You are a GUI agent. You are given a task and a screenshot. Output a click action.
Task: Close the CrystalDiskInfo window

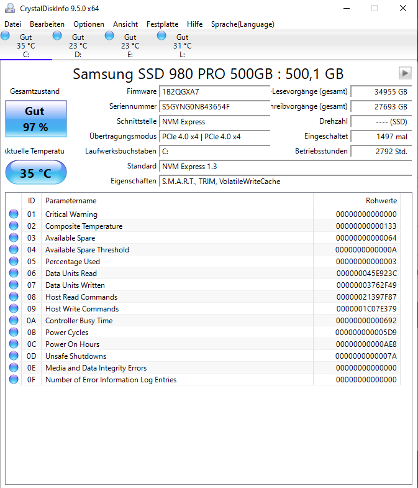403,9
